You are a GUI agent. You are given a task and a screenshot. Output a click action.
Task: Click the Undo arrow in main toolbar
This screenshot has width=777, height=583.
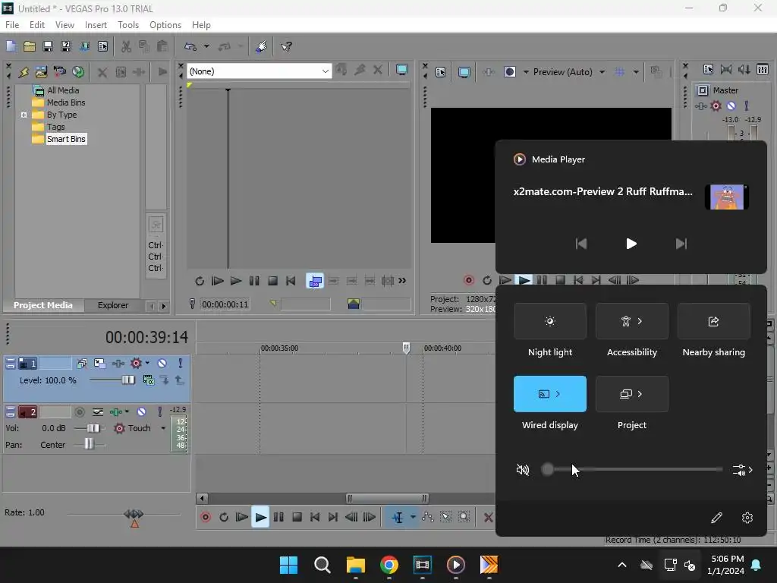[190, 46]
